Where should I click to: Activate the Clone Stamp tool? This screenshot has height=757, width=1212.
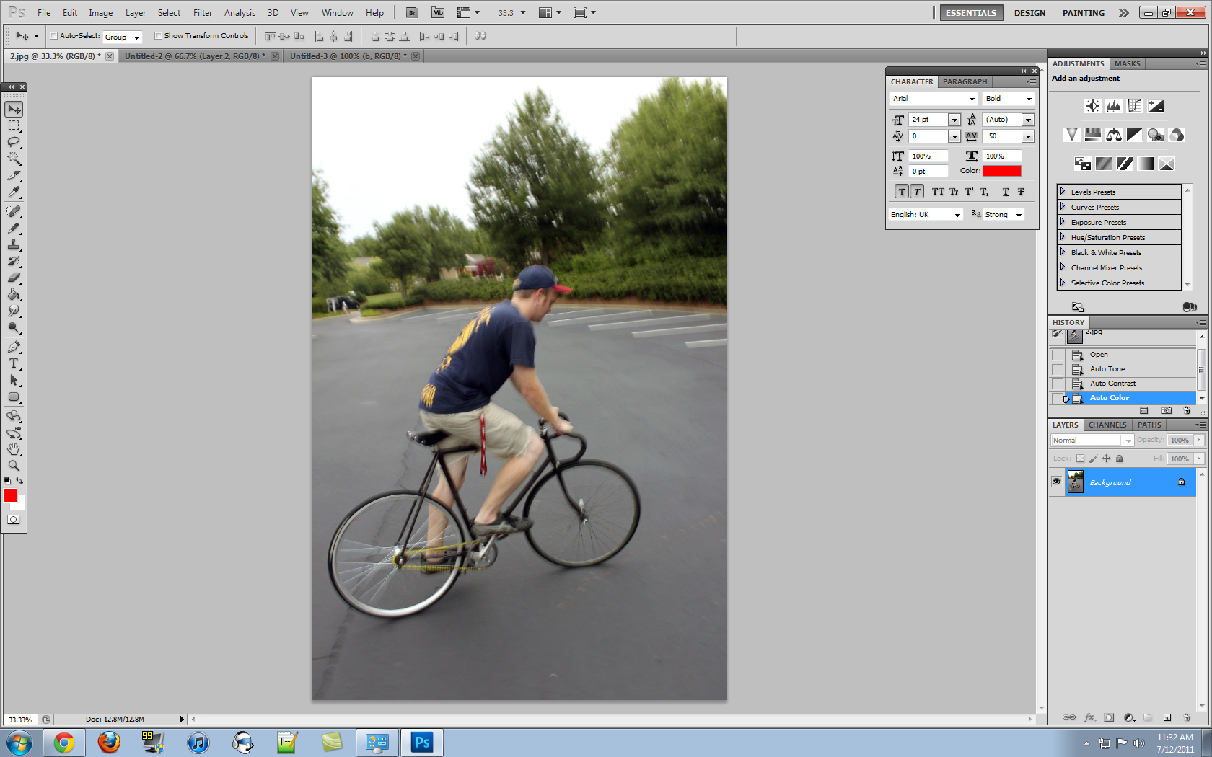[14, 246]
